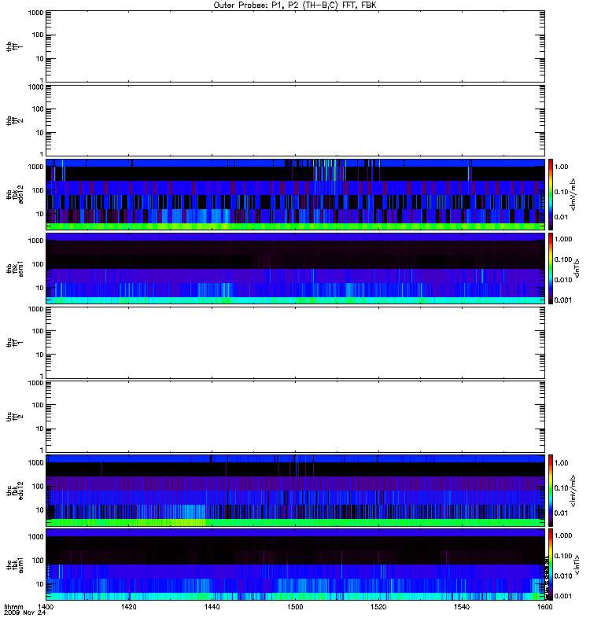Viewport: 590px width, 629px height.
Task: Click the "thb fbk scm1" y-axis title
Action: coord(14,268)
